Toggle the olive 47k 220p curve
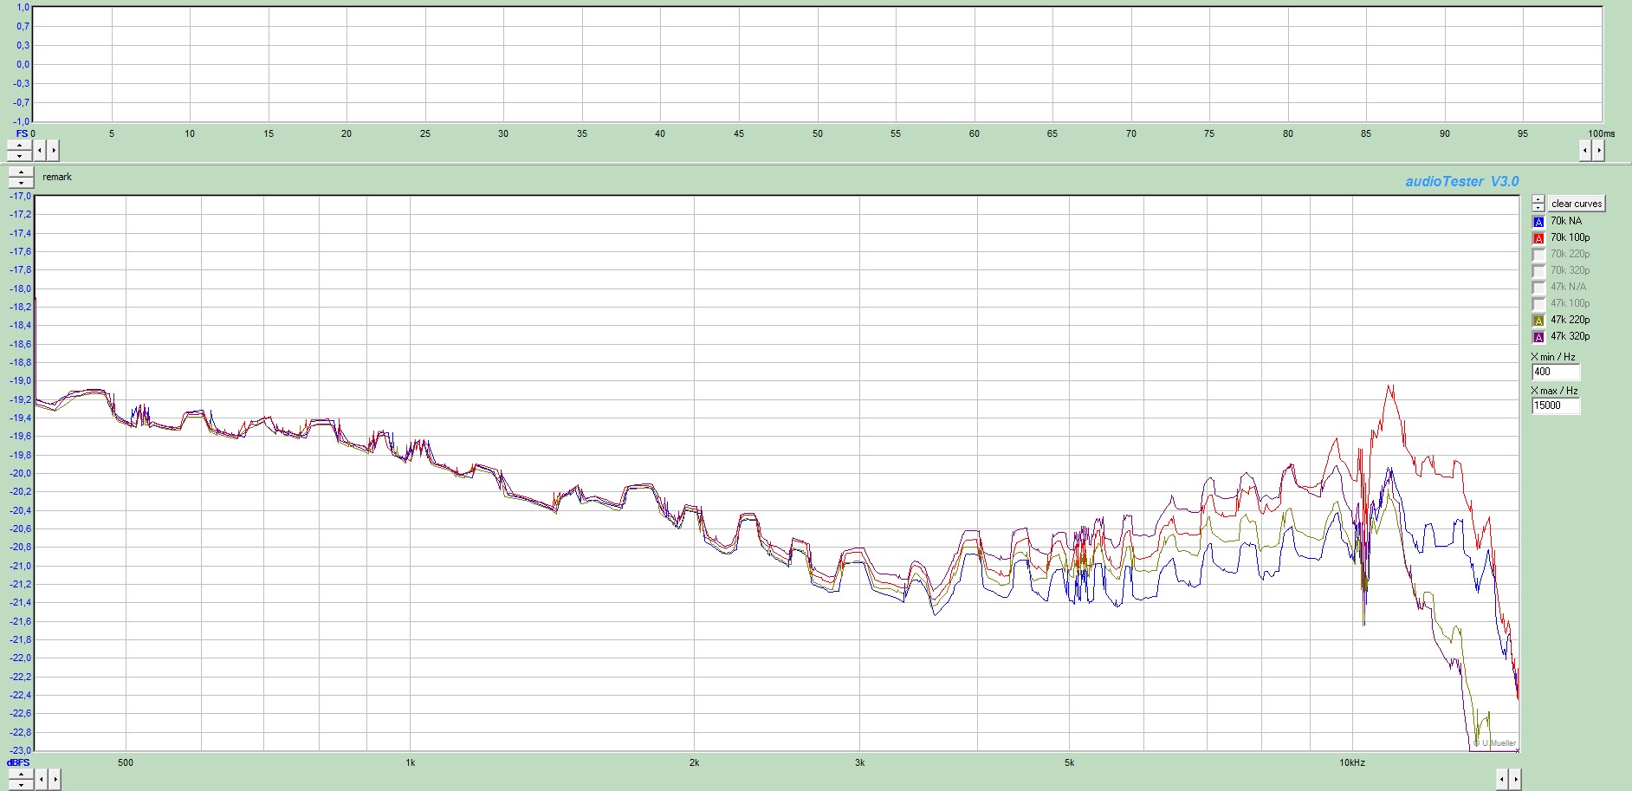This screenshot has height=791, width=1632. [1538, 321]
